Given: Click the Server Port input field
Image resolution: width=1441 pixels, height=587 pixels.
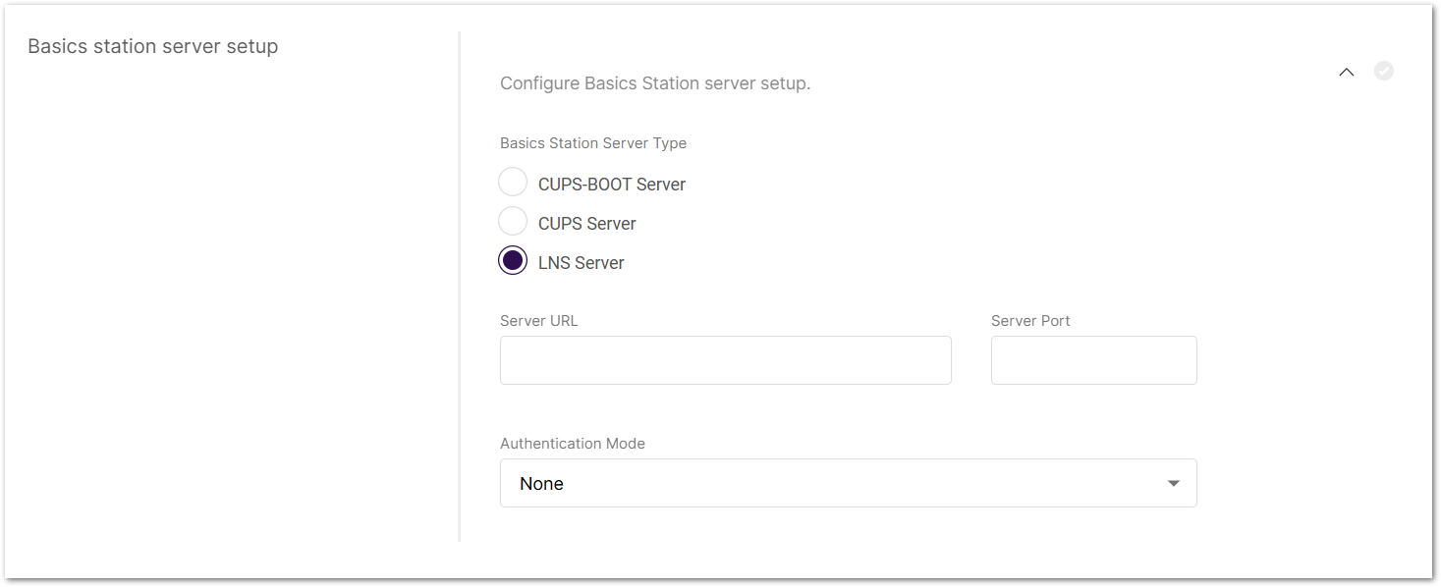Looking at the screenshot, I should click(x=1093, y=360).
